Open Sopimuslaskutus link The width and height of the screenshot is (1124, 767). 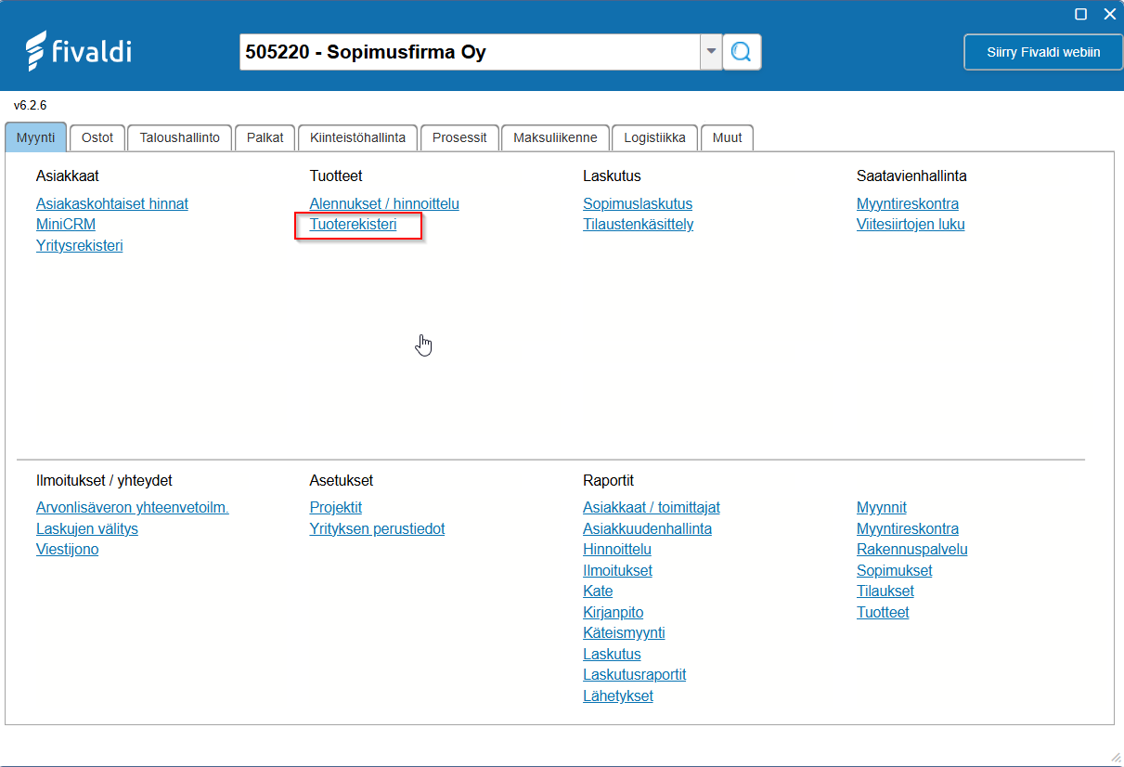[x=638, y=203]
